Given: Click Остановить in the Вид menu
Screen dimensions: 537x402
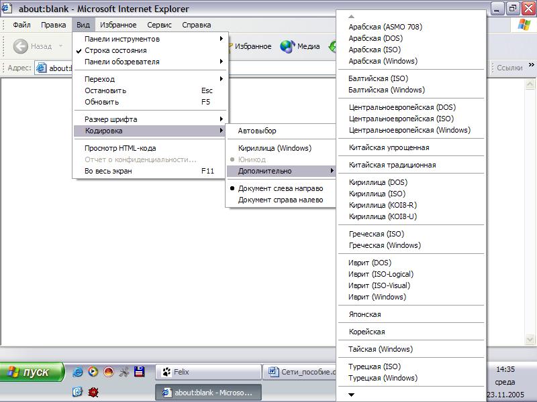Looking at the screenshot, I should [150, 90].
